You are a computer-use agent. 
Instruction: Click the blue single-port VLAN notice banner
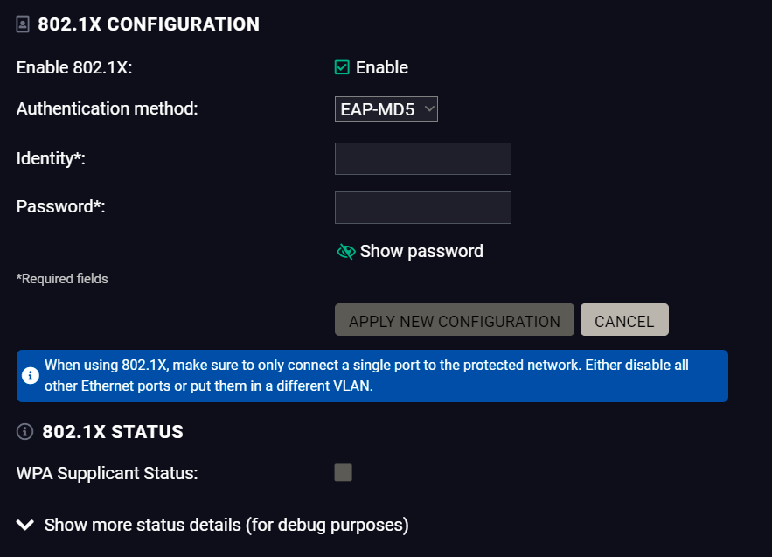pyautogui.click(x=372, y=376)
